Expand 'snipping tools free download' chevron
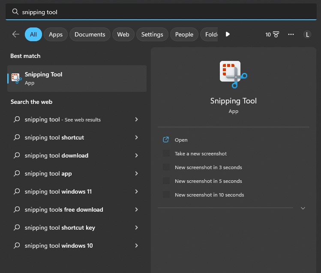Image resolution: width=321 pixels, height=273 pixels. point(137,209)
